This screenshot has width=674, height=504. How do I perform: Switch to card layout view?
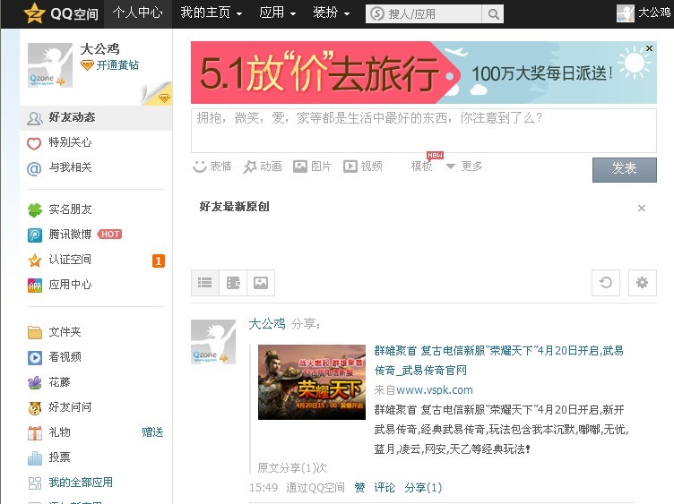tap(233, 283)
